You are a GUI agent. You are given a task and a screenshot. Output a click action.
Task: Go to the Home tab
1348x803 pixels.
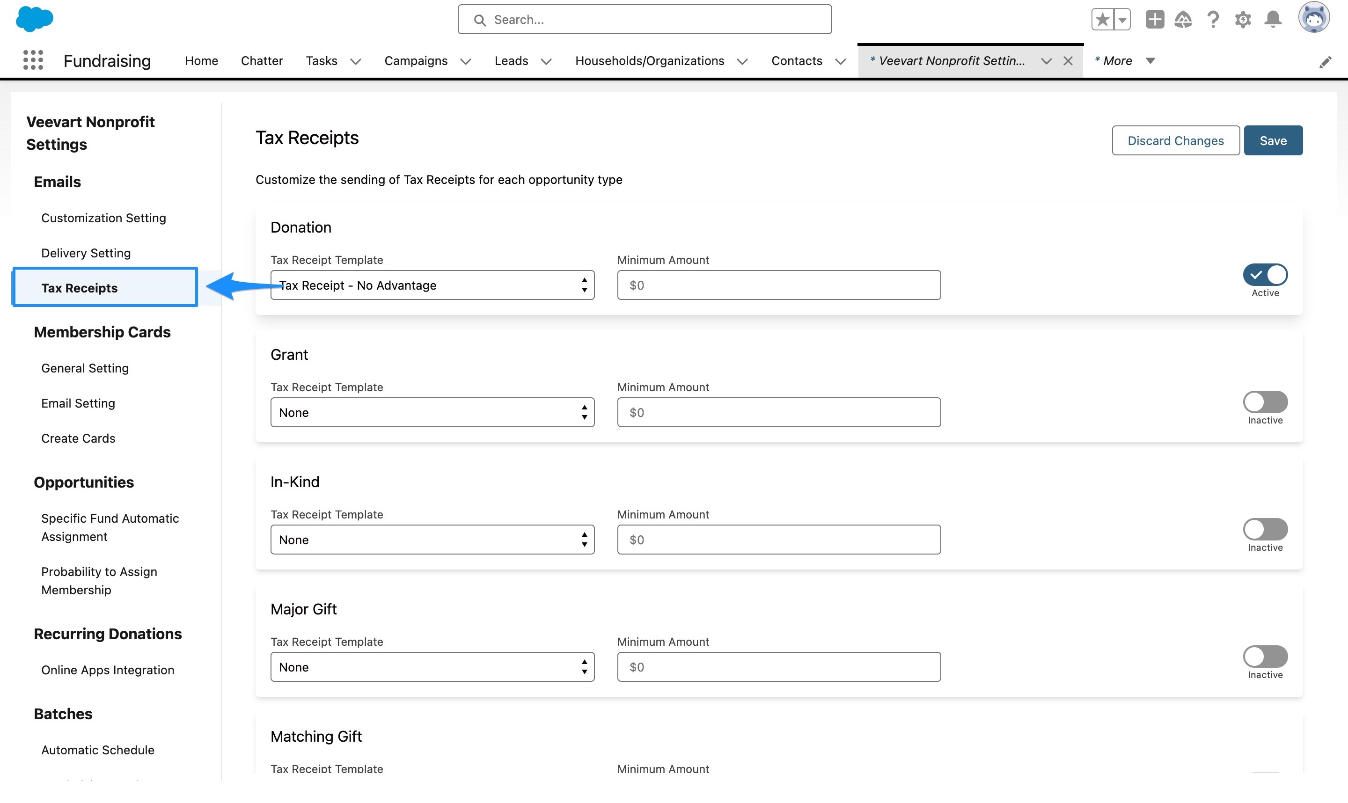pos(201,61)
